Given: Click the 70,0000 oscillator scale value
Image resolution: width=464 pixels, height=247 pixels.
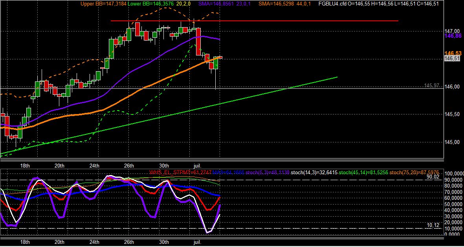Looking at the screenshot, I should pyautogui.click(x=454, y=192).
